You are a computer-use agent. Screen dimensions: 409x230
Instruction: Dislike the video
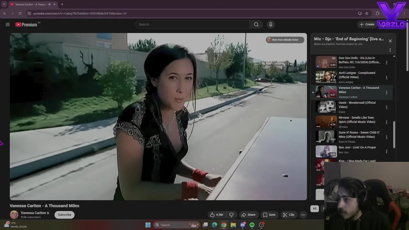pyautogui.click(x=231, y=215)
